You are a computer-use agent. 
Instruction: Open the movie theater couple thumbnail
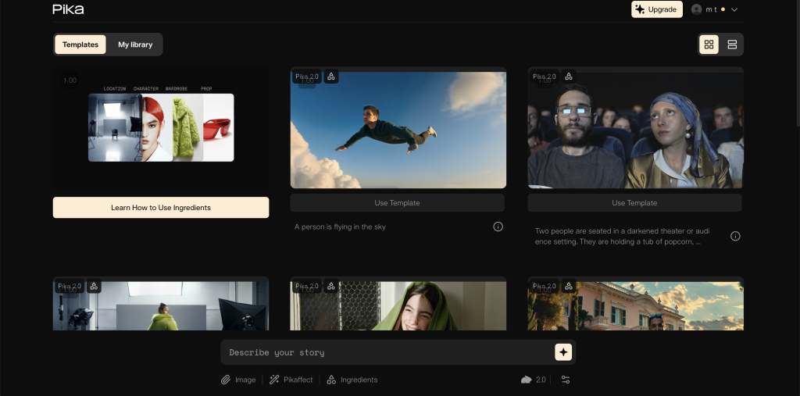[634, 129]
